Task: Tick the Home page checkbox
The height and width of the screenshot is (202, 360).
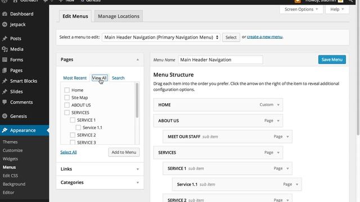Action: 67,90
